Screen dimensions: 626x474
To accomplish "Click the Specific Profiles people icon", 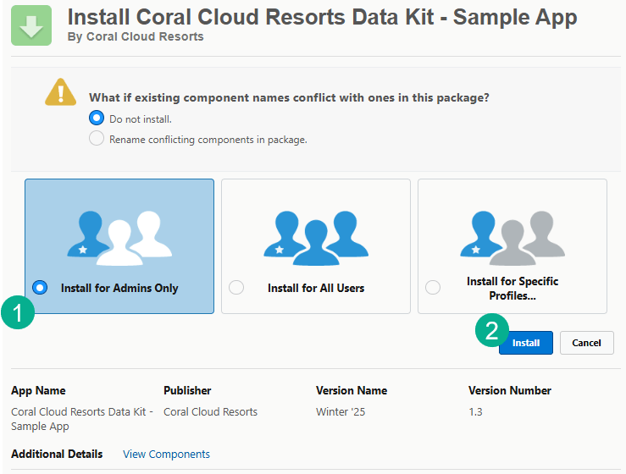I will coord(512,233).
